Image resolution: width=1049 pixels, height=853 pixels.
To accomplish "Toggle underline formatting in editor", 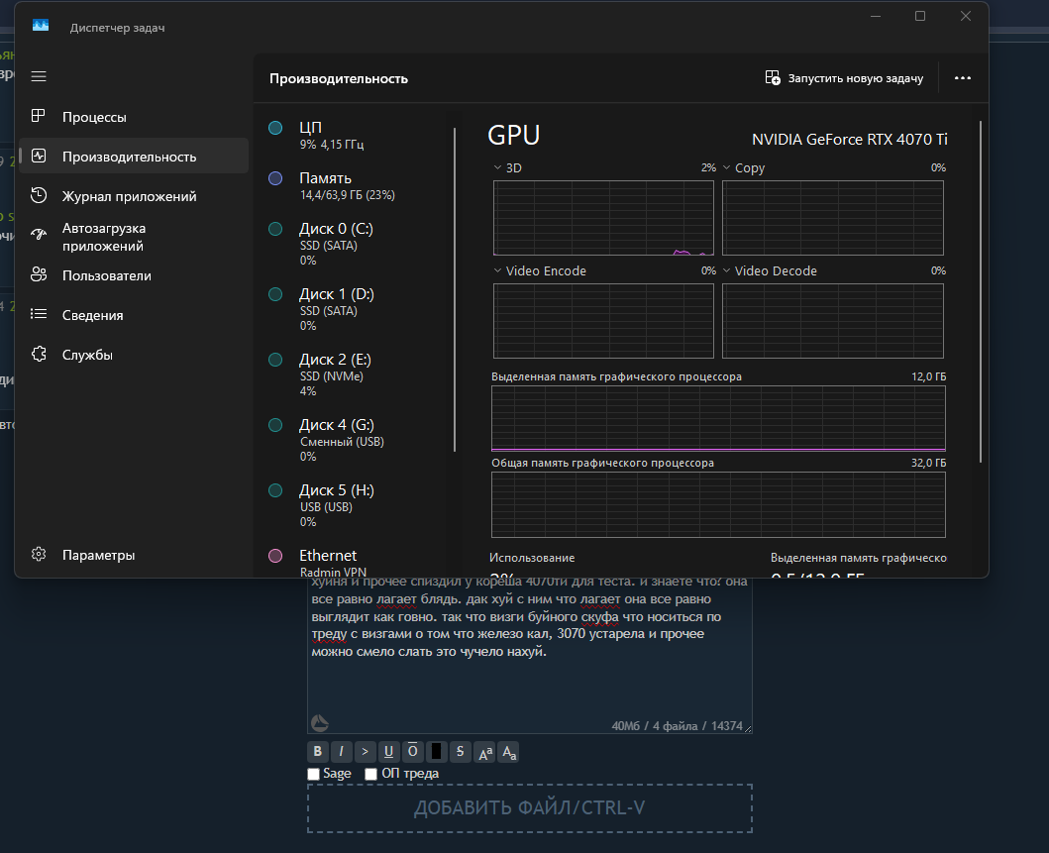I will 388,752.
